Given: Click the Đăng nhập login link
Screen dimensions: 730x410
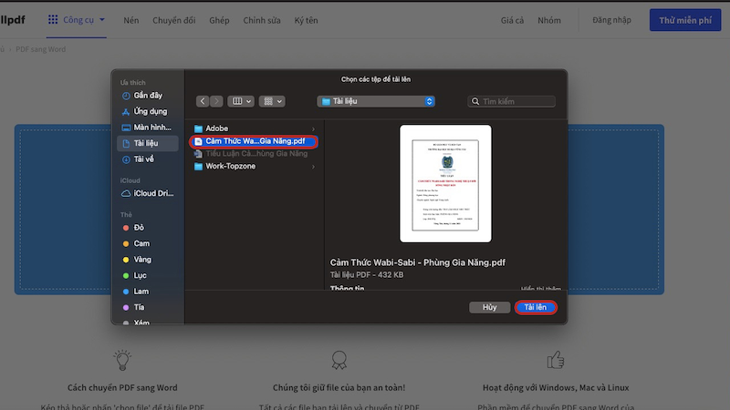Looking at the screenshot, I should pos(611,20).
